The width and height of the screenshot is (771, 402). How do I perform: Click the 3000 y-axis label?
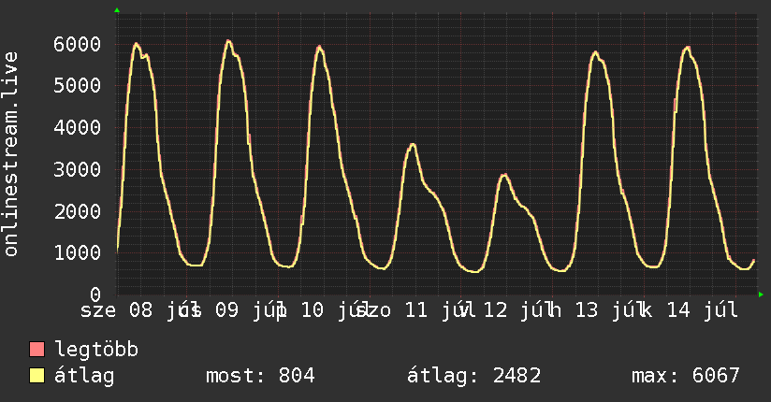click(x=78, y=169)
